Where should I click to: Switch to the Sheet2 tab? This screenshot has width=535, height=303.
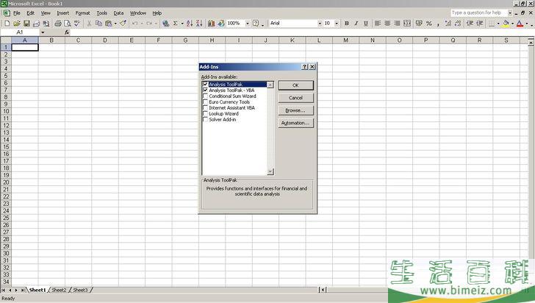pyautogui.click(x=59, y=290)
